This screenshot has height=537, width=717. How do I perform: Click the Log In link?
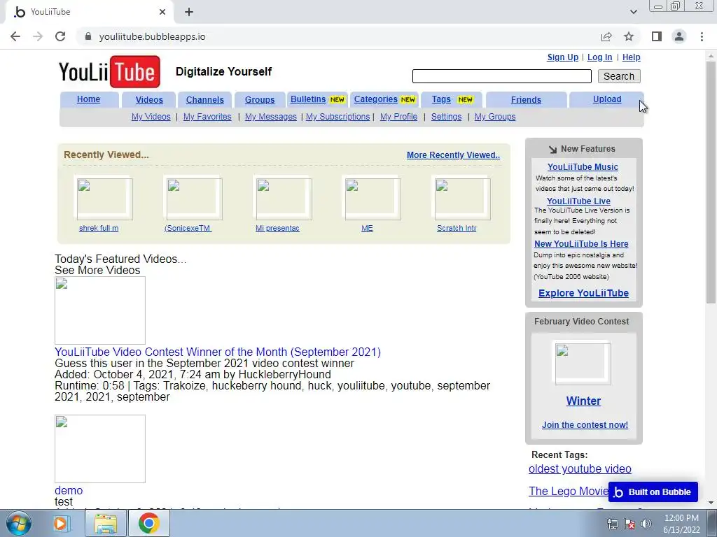[x=599, y=57]
